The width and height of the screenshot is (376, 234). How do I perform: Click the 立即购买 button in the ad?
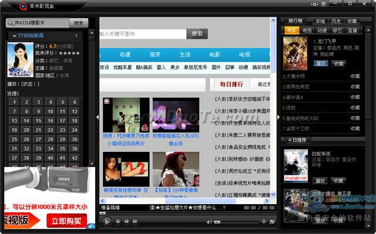(66, 221)
